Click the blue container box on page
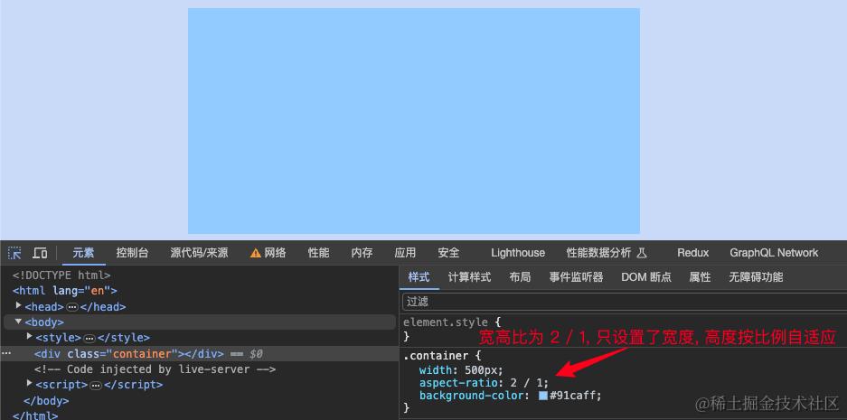The width and height of the screenshot is (847, 420). (x=414, y=121)
